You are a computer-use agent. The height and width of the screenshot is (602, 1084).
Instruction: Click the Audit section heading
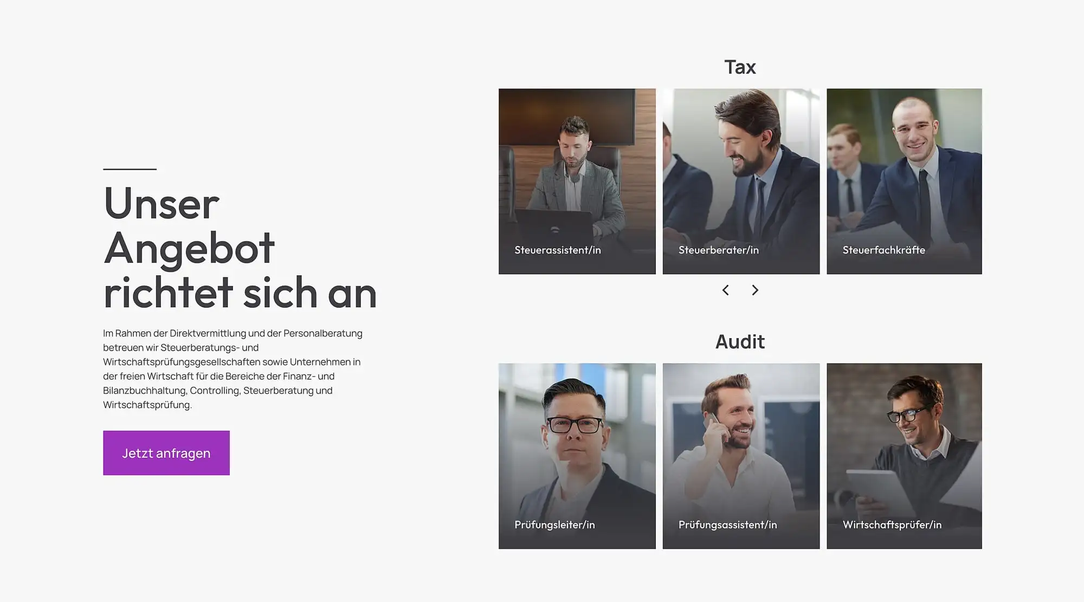pos(740,342)
